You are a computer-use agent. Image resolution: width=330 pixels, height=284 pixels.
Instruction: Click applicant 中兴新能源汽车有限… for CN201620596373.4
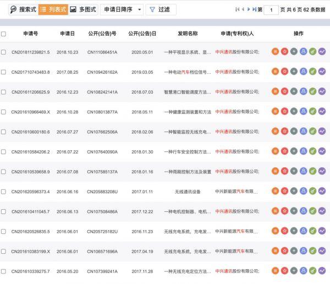click(236, 192)
